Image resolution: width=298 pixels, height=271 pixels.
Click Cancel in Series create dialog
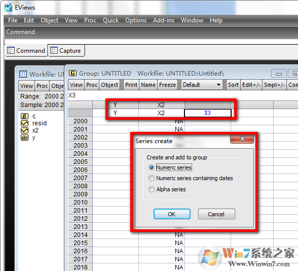click(216, 214)
